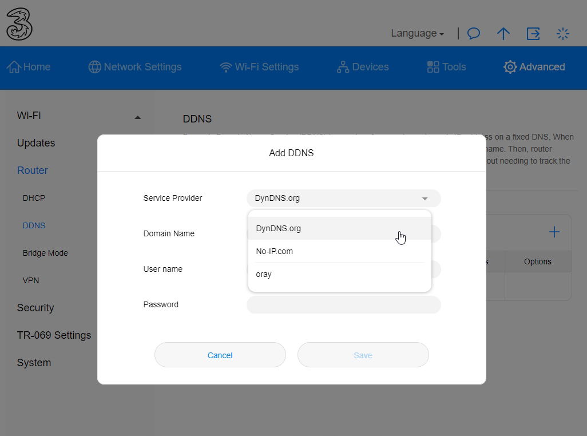Screen dimensions: 587x436
Task: Open Bridge Mode under Router
Action: coord(45,253)
